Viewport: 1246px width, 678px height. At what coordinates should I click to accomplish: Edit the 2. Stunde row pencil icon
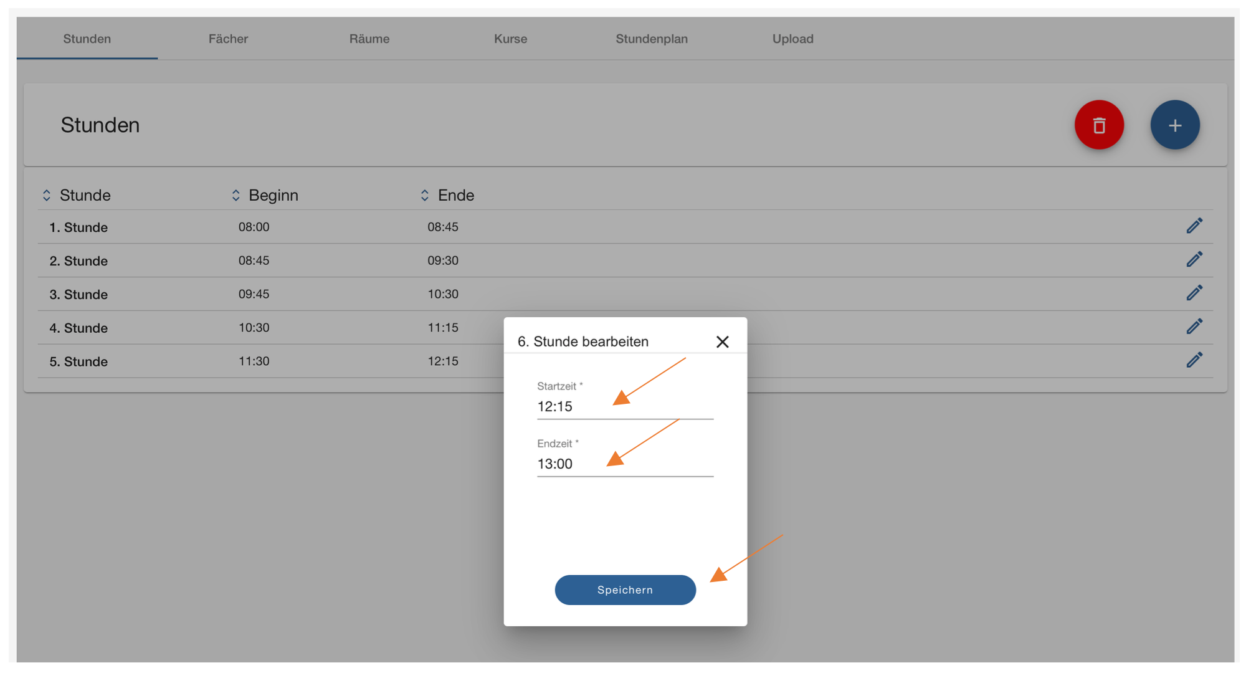point(1194,259)
